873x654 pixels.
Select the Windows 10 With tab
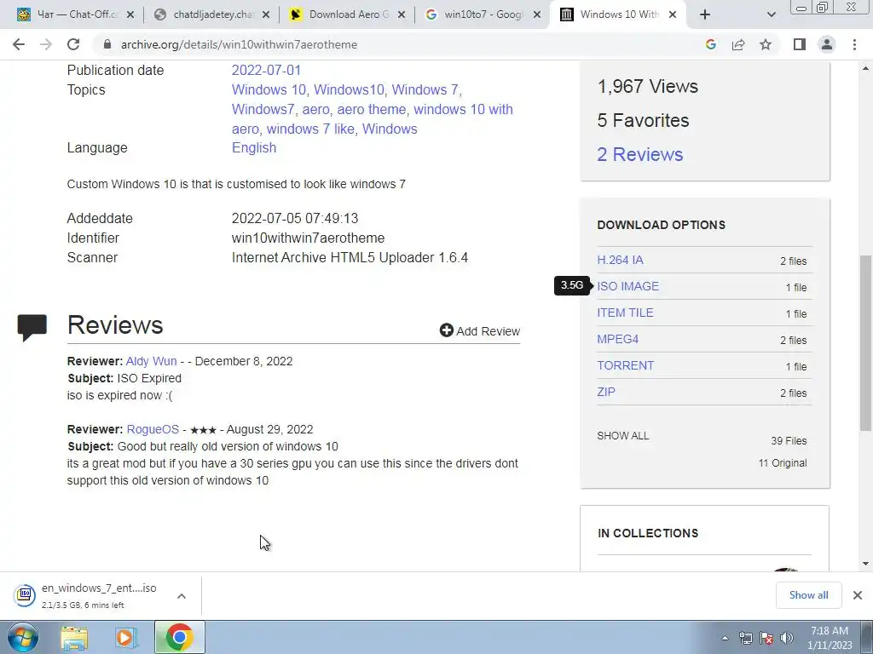[x=619, y=14]
